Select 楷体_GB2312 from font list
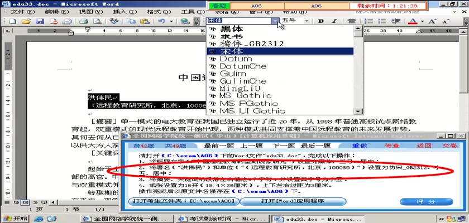 [280, 44]
